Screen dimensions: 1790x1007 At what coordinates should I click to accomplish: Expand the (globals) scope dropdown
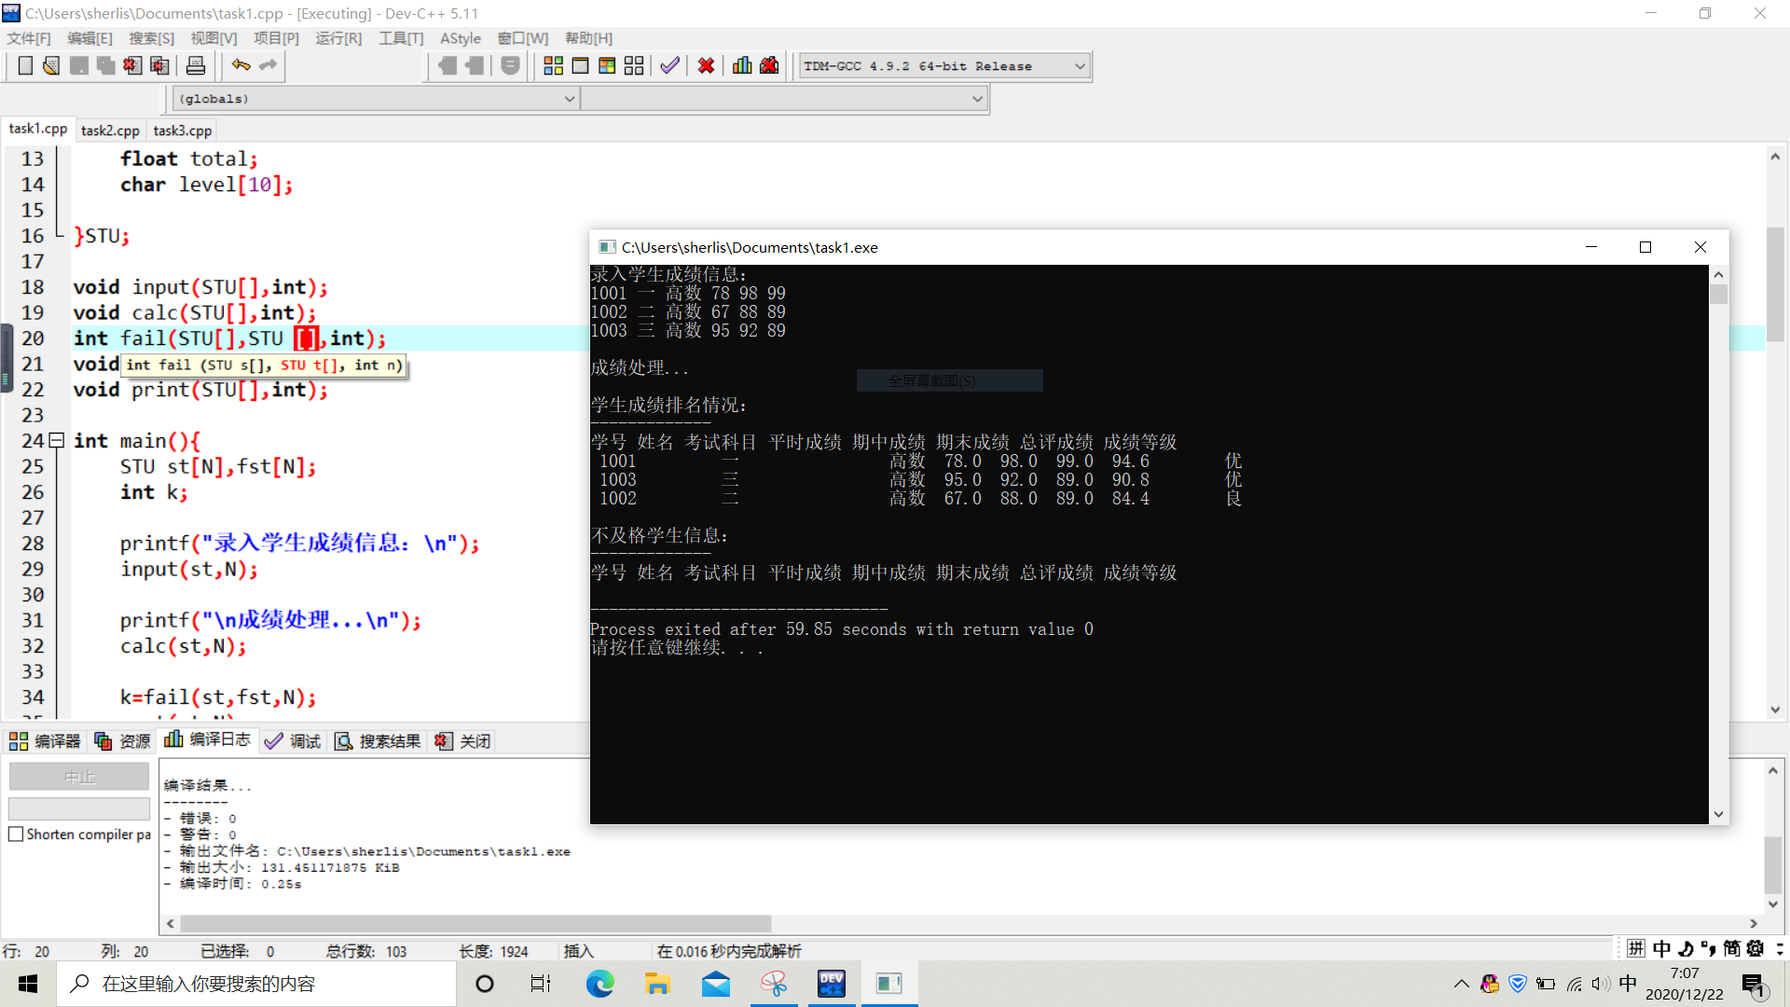click(x=569, y=99)
